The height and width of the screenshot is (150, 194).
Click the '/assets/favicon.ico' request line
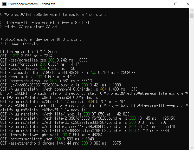[x=46, y=81]
